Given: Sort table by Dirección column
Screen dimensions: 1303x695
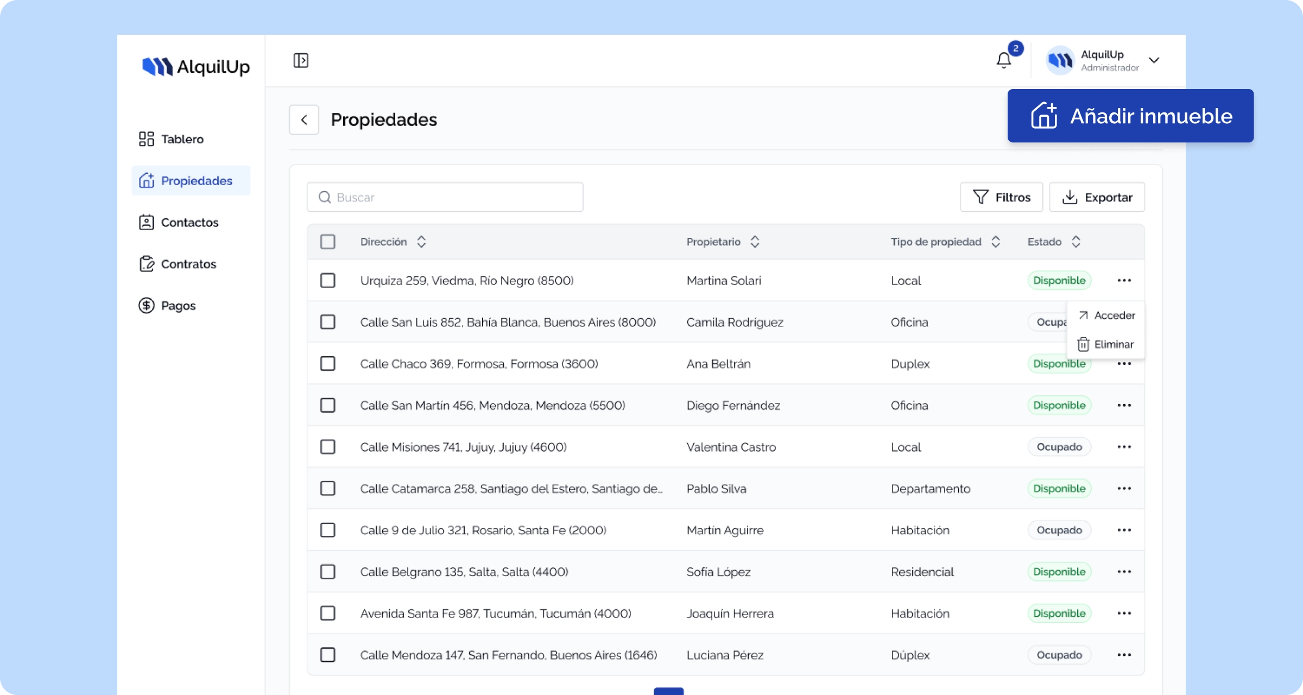Looking at the screenshot, I should [x=421, y=242].
